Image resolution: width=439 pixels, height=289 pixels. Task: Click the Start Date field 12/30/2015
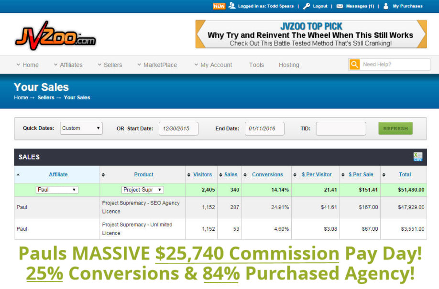178,128
